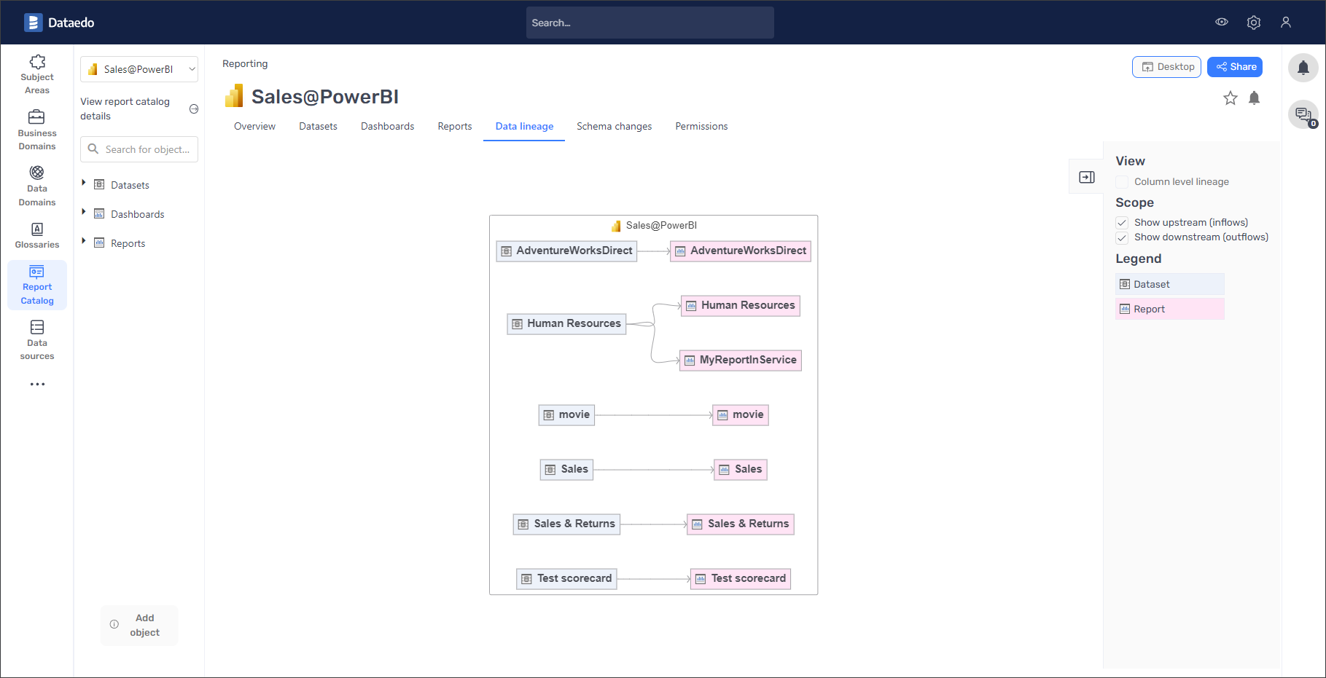Open Business Domains section
The image size is (1326, 678).
37,130
